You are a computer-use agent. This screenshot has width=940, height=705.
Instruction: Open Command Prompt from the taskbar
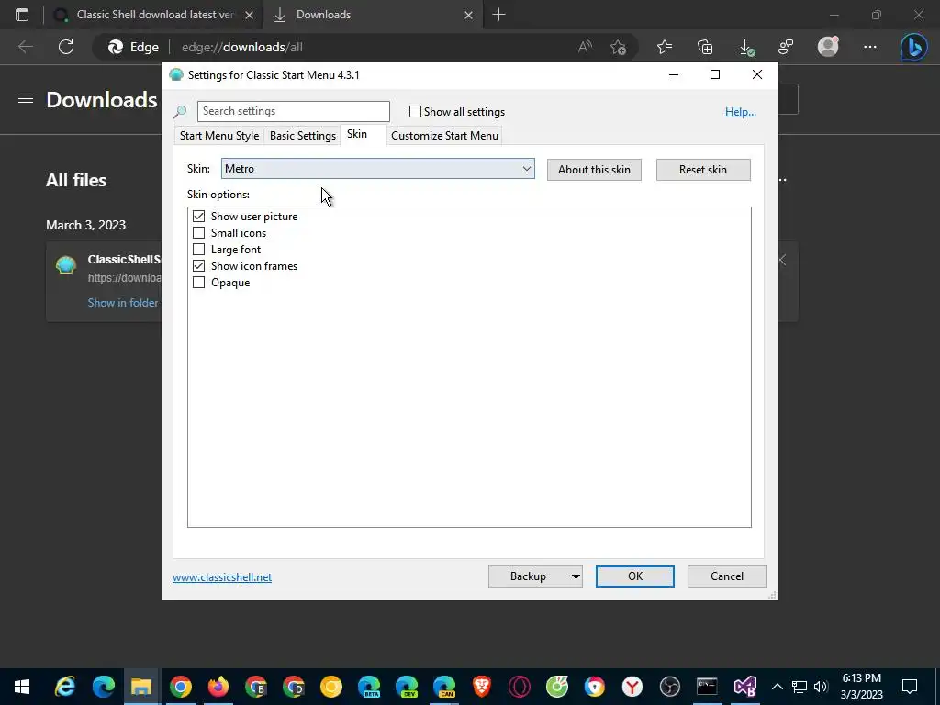coord(707,687)
